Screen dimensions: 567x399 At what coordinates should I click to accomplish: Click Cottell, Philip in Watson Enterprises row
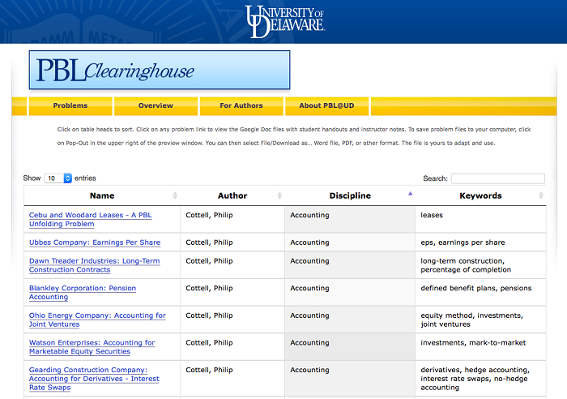tap(209, 342)
